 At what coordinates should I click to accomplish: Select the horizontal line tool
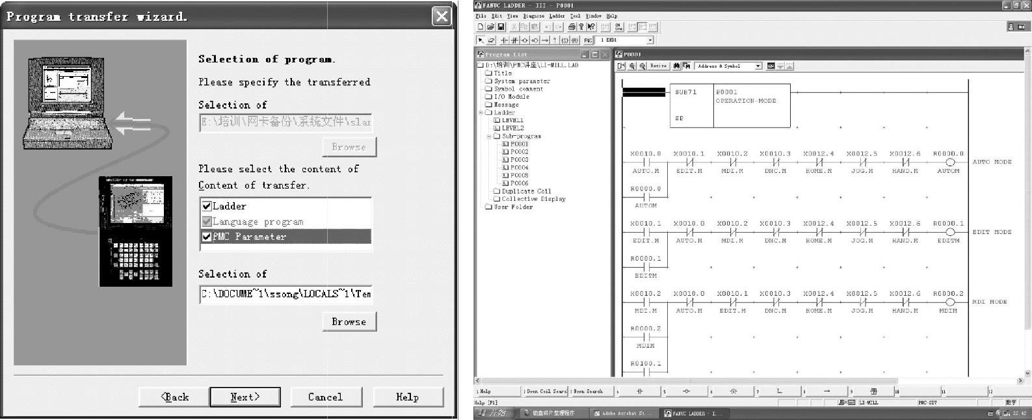pos(545,40)
